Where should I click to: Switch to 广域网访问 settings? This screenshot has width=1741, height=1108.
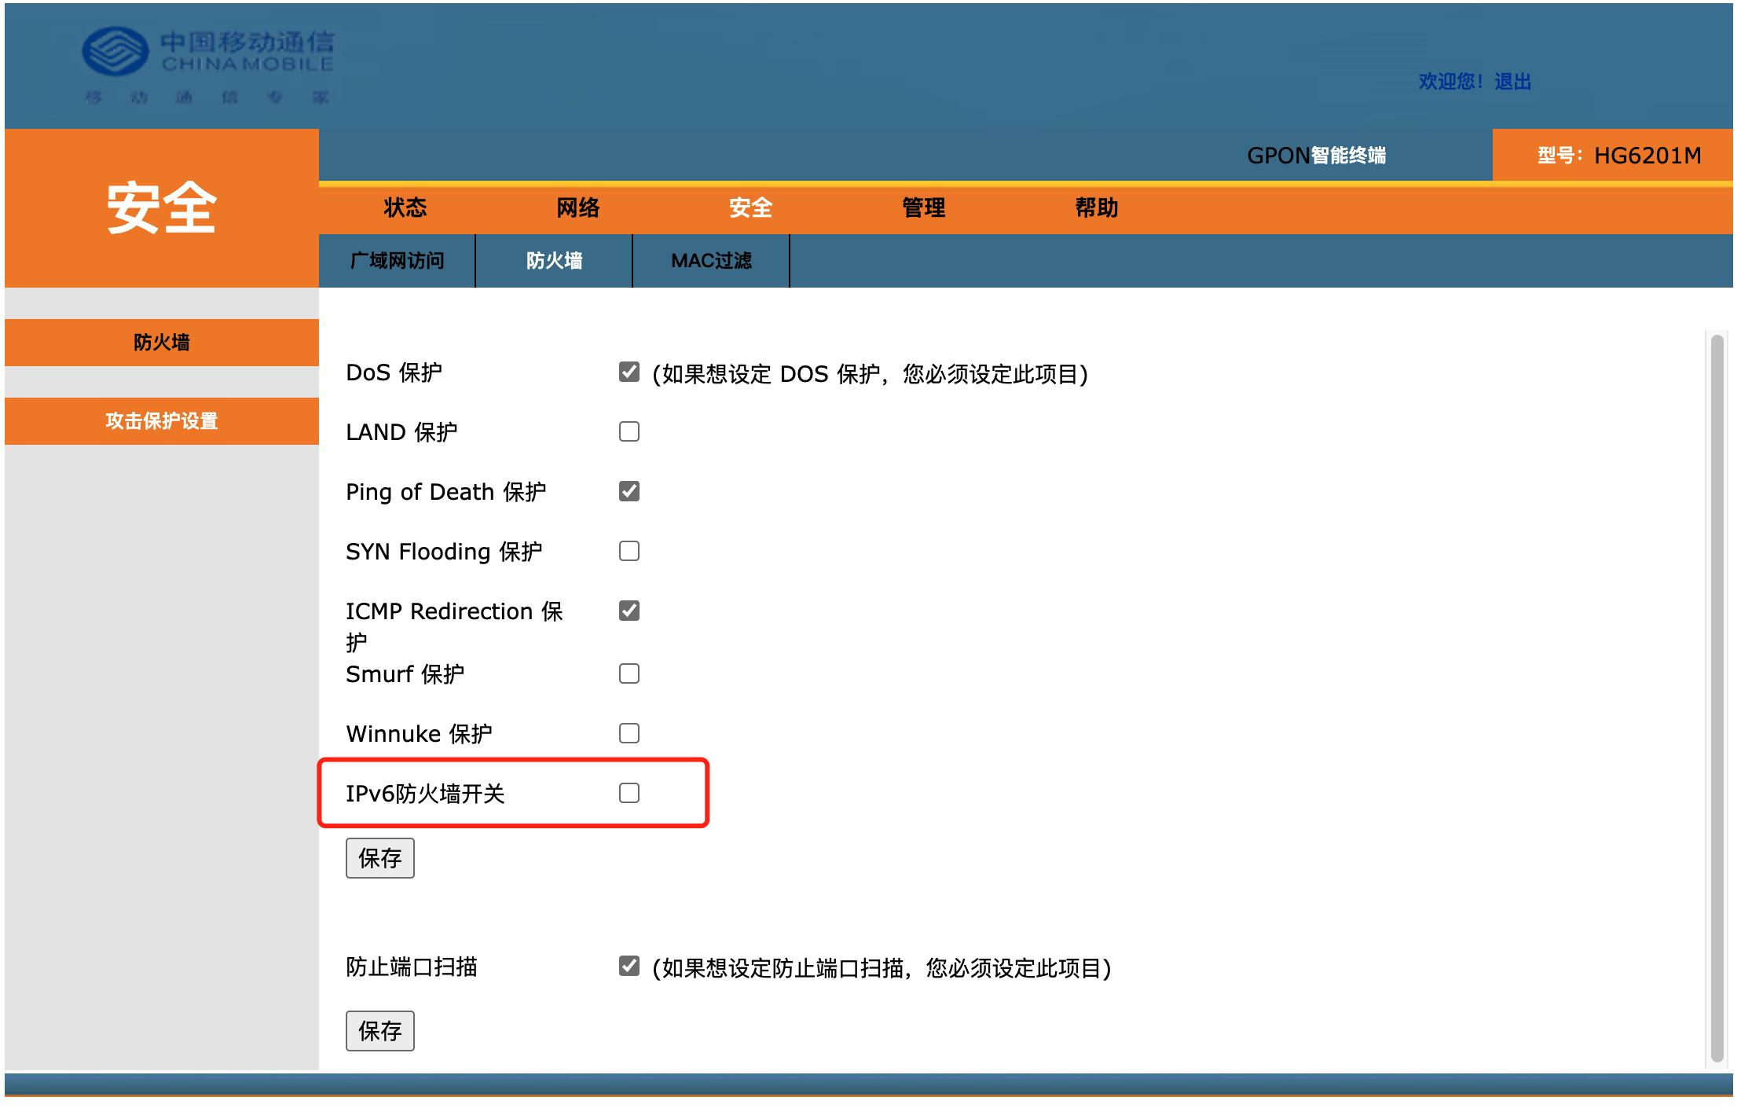[398, 261]
